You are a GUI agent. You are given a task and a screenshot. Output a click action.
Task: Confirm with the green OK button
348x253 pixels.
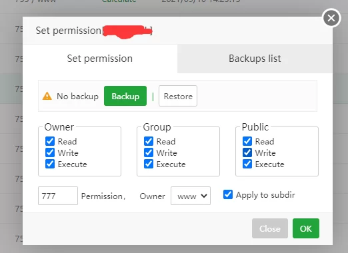click(x=306, y=228)
